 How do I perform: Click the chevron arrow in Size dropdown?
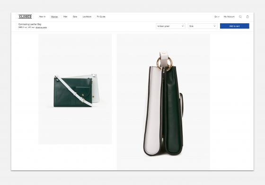(214, 26)
